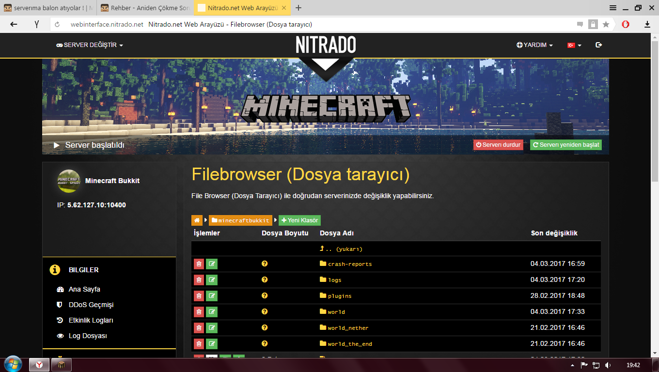Click the Minecraft Bukkit server avatar
Image resolution: width=659 pixels, height=372 pixels.
tap(69, 181)
